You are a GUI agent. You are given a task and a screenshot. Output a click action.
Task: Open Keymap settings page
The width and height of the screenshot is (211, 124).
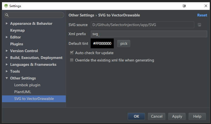coord(17,30)
